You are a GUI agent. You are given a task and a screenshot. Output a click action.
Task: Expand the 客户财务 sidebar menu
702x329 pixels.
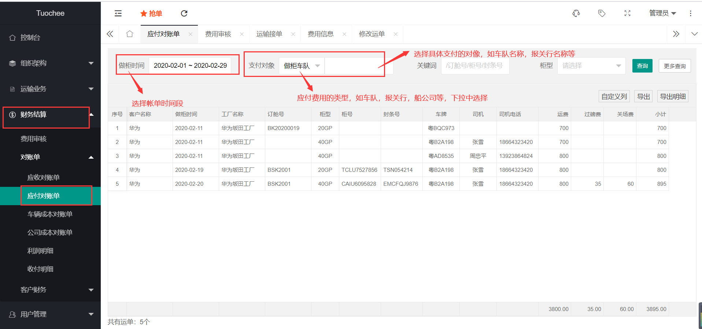click(50, 290)
